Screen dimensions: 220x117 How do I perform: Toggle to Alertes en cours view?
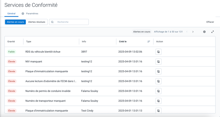tap(15, 22)
